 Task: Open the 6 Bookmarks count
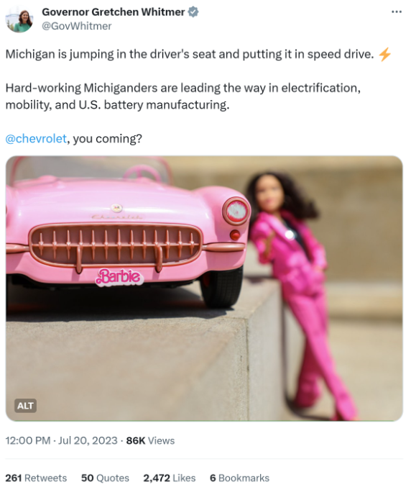pyautogui.click(x=239, y=478)
